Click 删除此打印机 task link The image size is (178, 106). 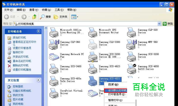[21, 65]
